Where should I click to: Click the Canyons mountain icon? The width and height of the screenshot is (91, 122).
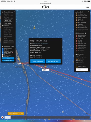tap(77, 59)
